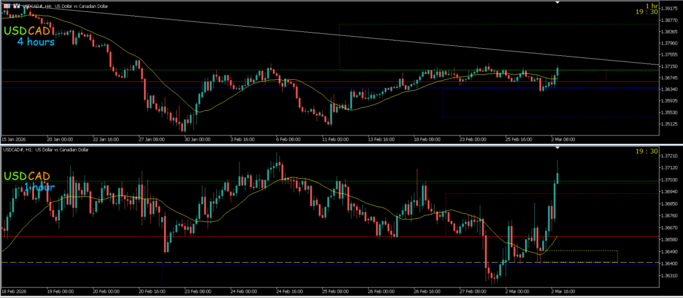The image size is (683, 298).
Task: Click the 19:30 countdown timer in upper chart
Action: [648, 11]
